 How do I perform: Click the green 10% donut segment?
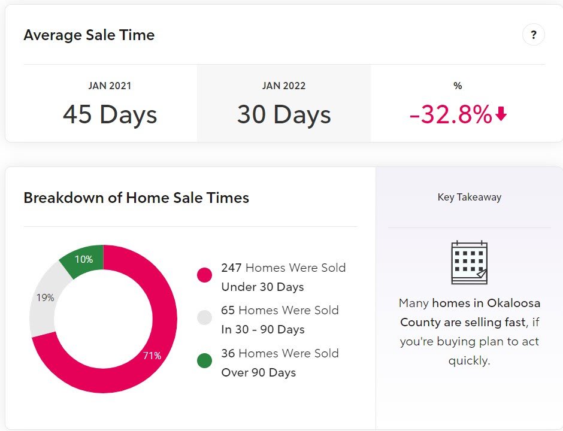84,259
